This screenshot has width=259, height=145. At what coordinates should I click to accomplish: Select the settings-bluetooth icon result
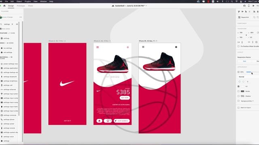coord(9,77)
